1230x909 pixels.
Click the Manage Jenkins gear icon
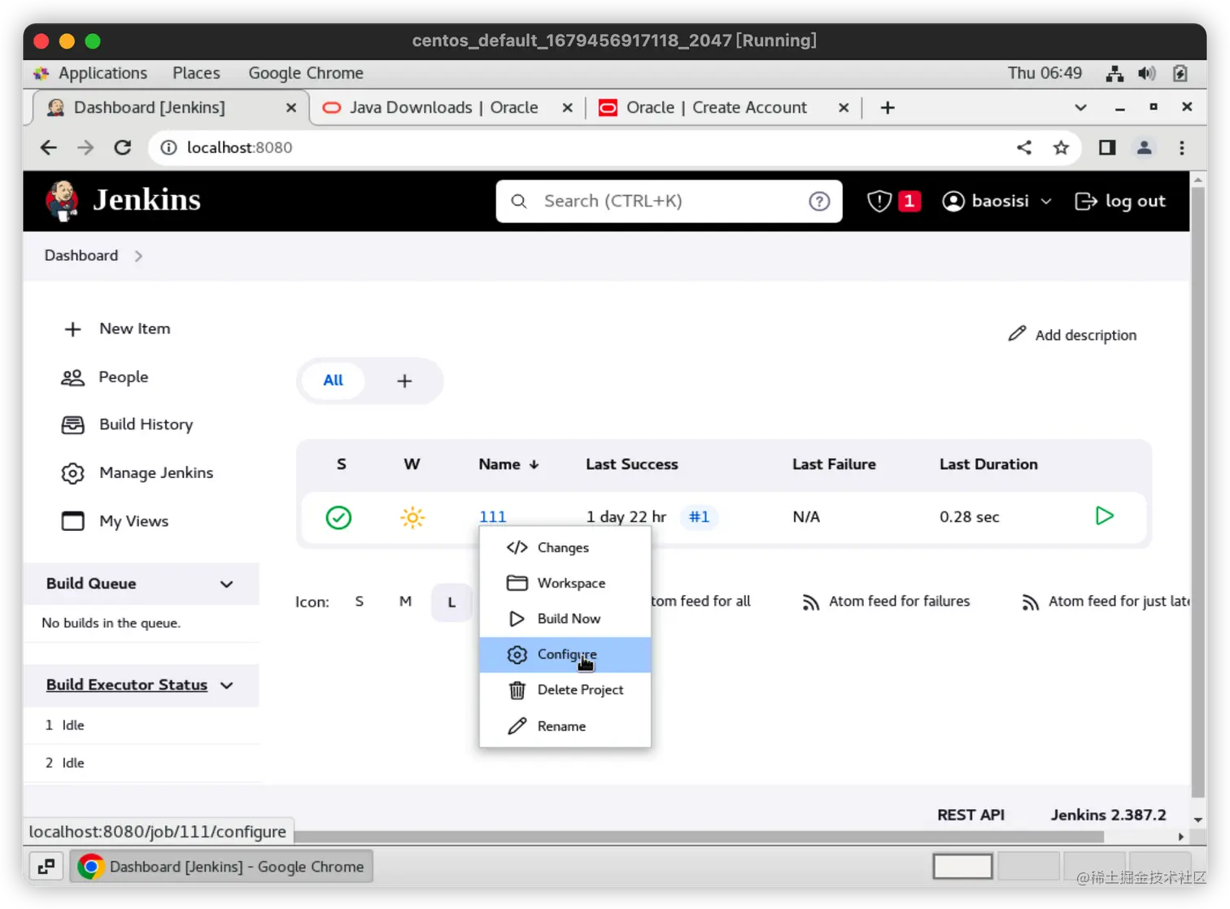coord(73,473)
